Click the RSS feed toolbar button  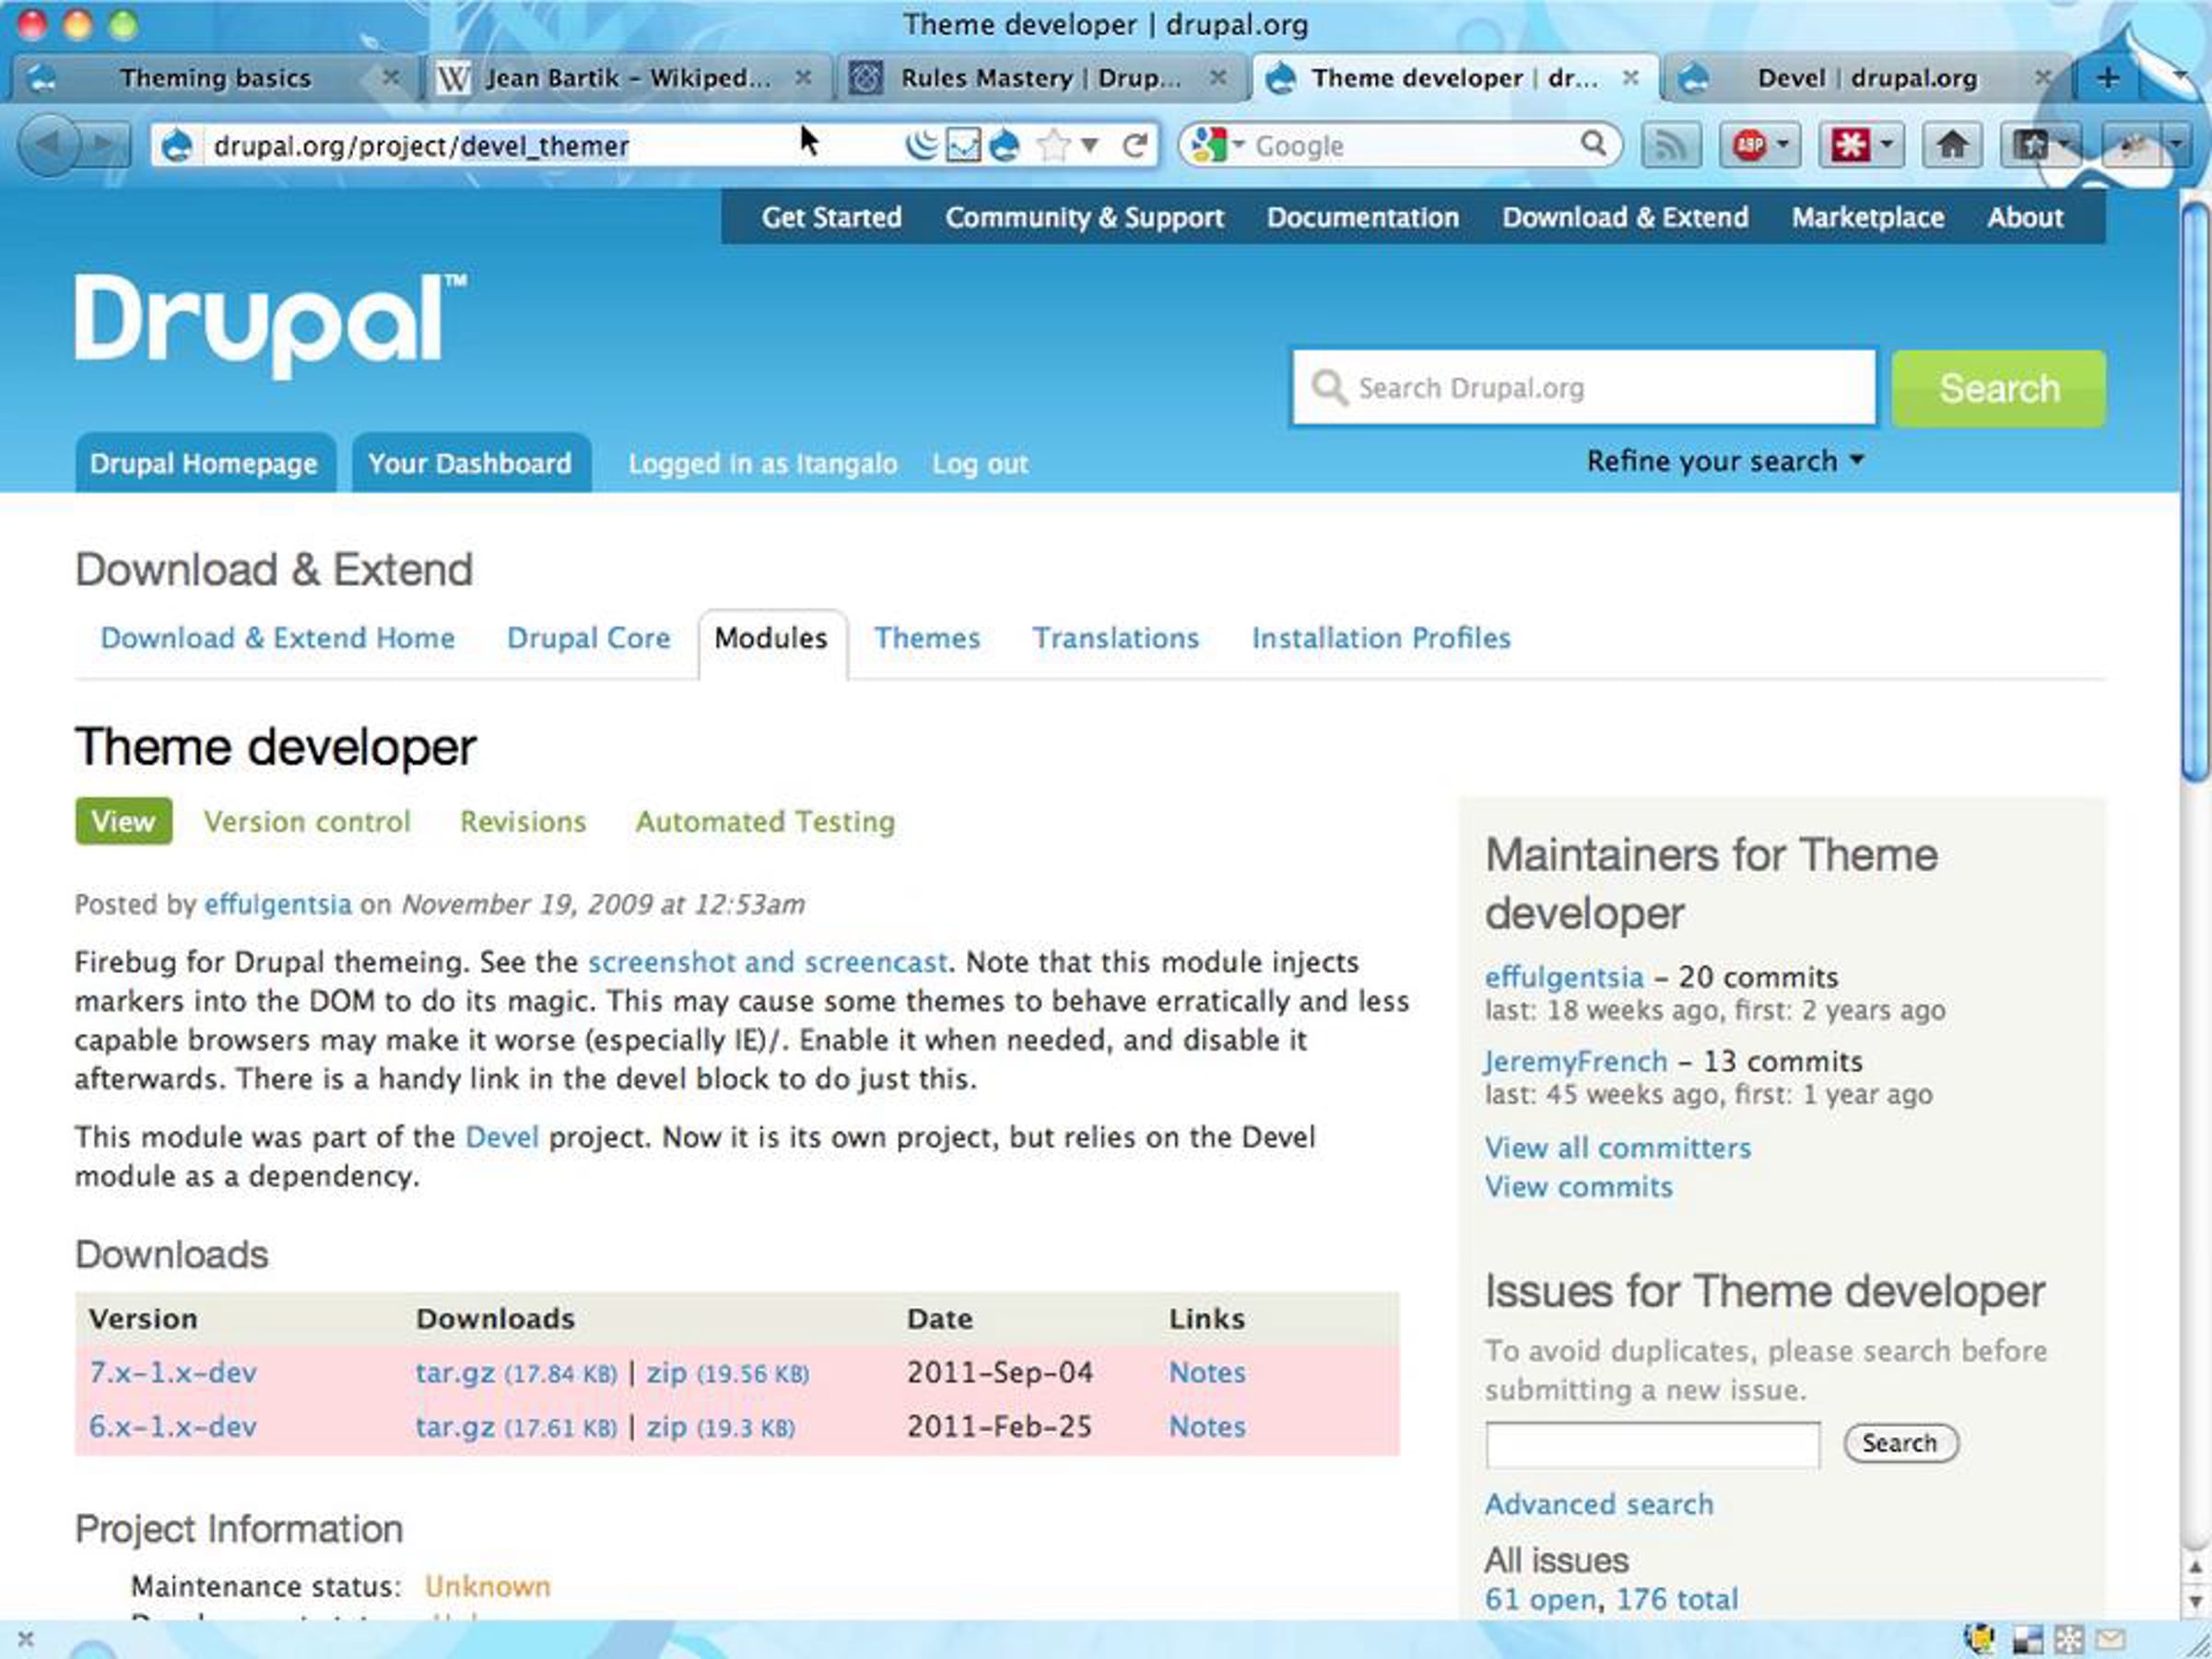click(x=1671, y=146)
